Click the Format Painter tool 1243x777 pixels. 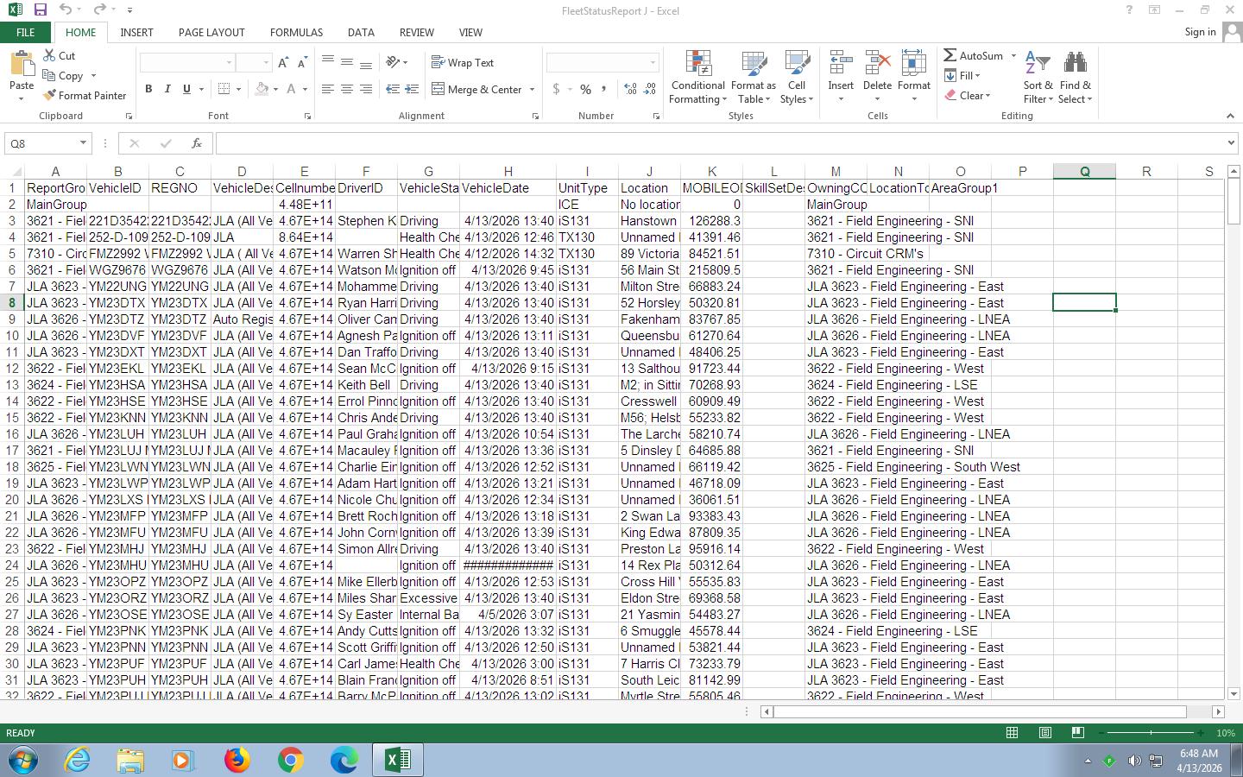click(85, 96)
